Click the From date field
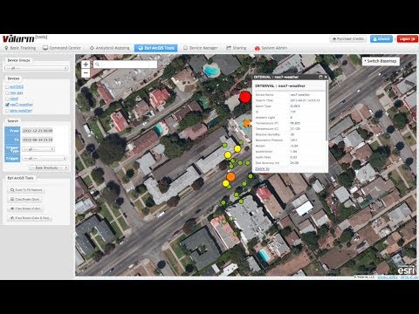Image resolution: width=419 pixels, height=314 pixels. pyautogui.click(x=38, y=131)
